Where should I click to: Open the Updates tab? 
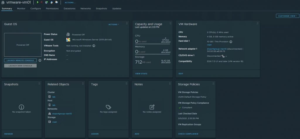point(117,8)
